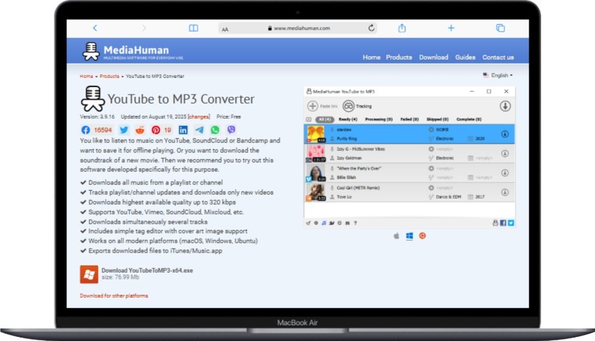595x341 pixels.
Task: Click the Twitter icon in app footer
Action: pyautogui.click(x=511, y=223)
